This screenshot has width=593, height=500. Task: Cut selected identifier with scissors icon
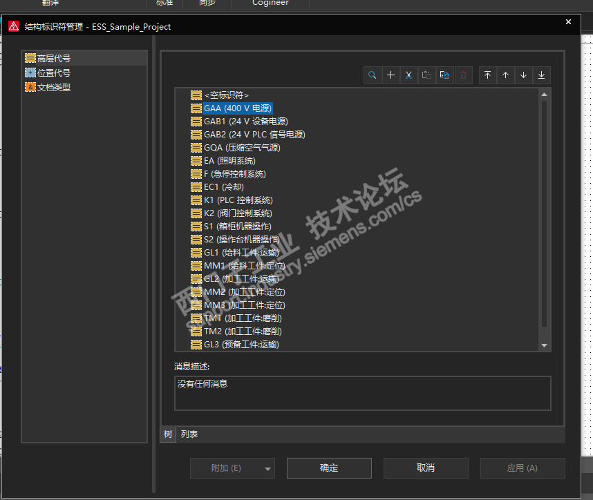(409, 75)
